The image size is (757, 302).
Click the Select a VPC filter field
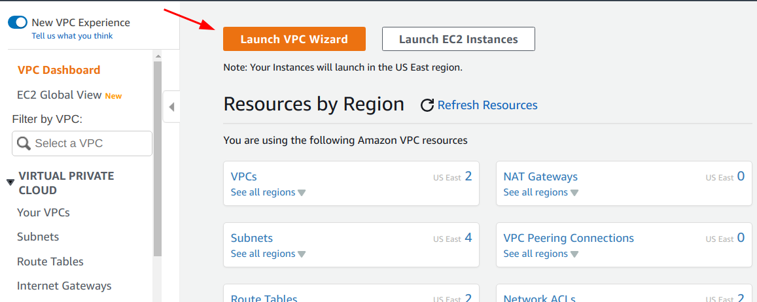point(82,143)
